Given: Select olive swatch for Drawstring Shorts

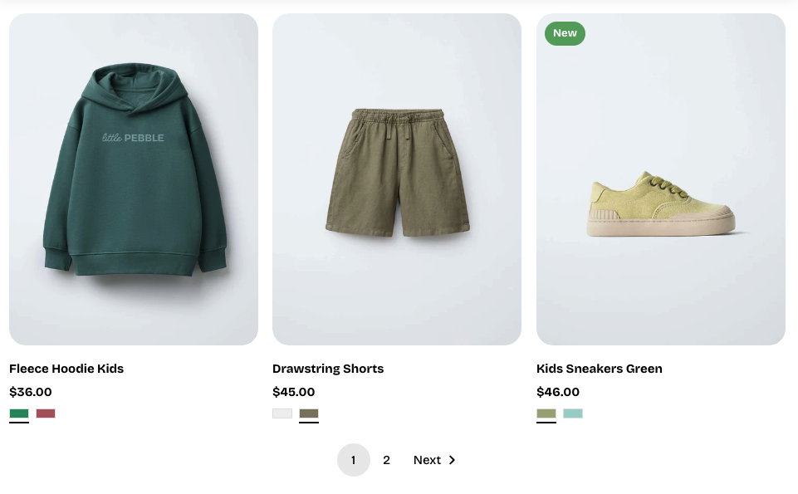Looking at the screenshot, I should tap(309, 413).
